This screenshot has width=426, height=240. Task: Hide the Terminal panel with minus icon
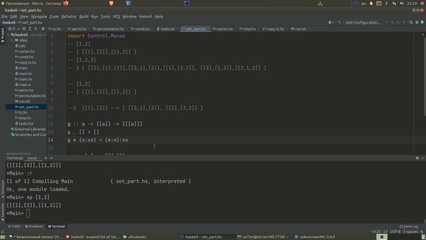[423, 158]
